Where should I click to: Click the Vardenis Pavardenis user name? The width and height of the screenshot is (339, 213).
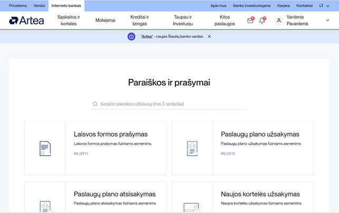297,20
